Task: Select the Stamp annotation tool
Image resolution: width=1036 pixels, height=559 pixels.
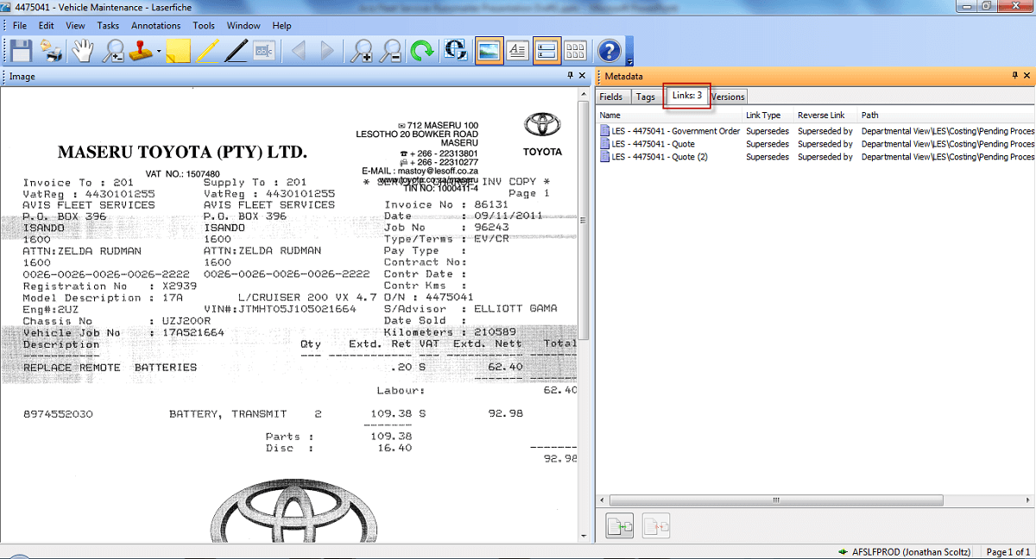Action: coord(142,51)
